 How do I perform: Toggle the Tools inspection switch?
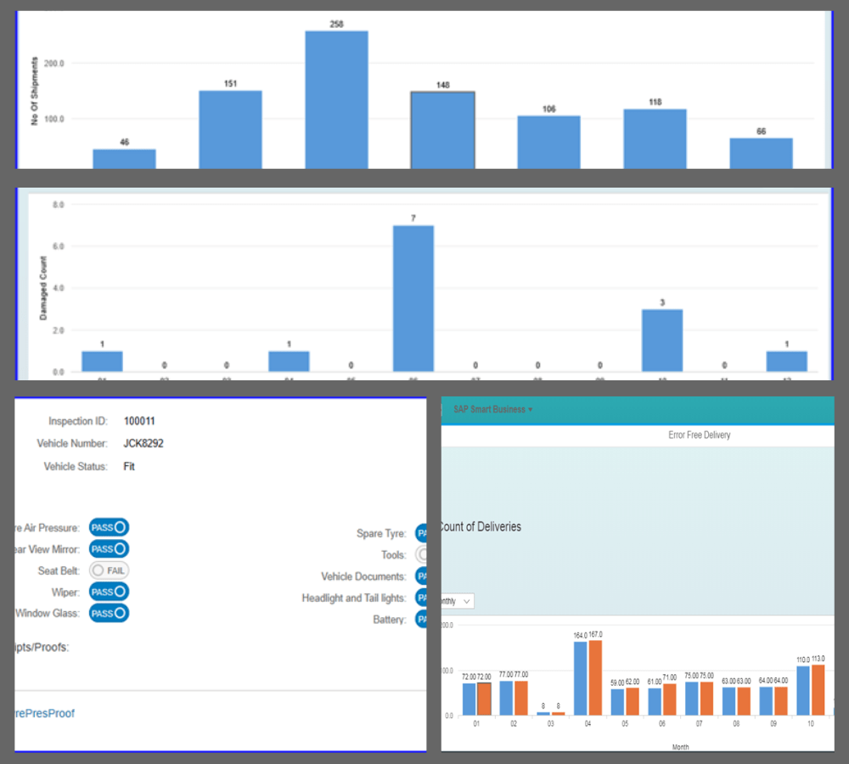point(421,555)
